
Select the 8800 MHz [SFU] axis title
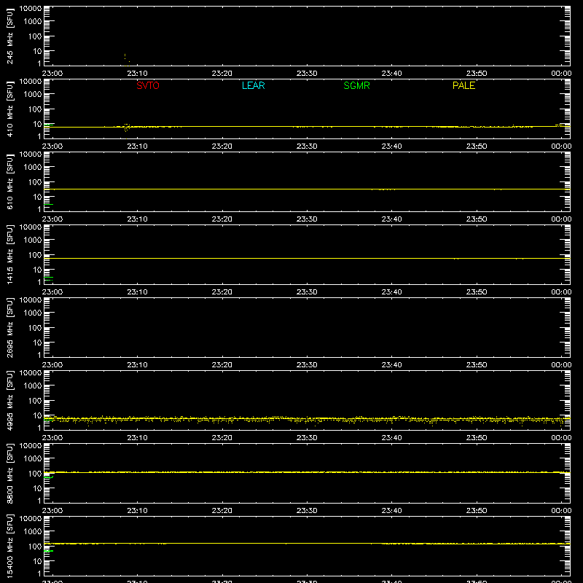tap(9, 474)
